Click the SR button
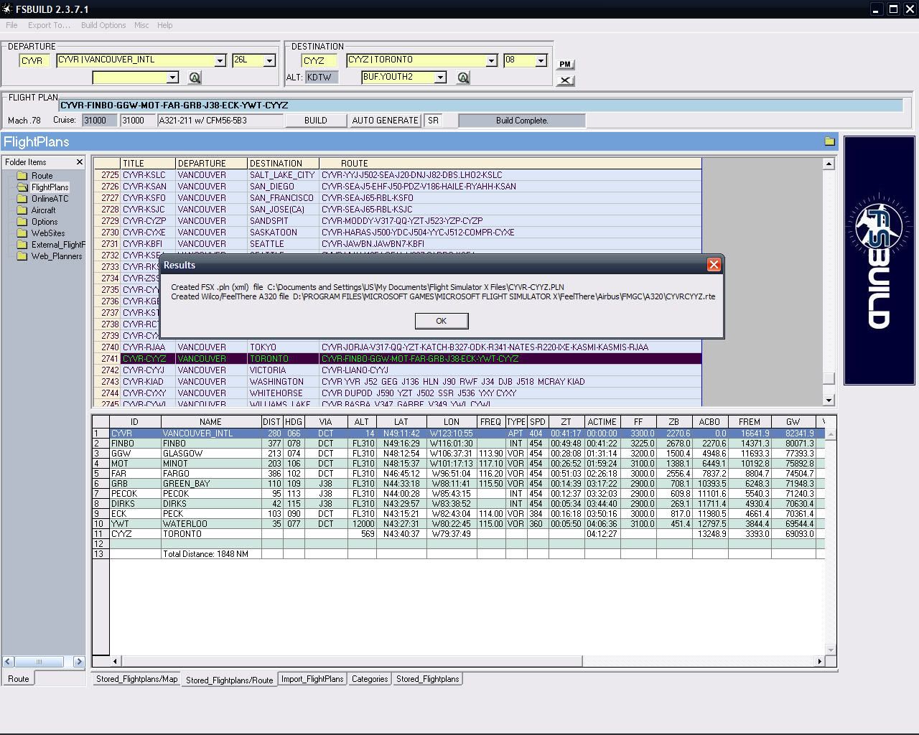The image size is (919, 735). [433, 121]
